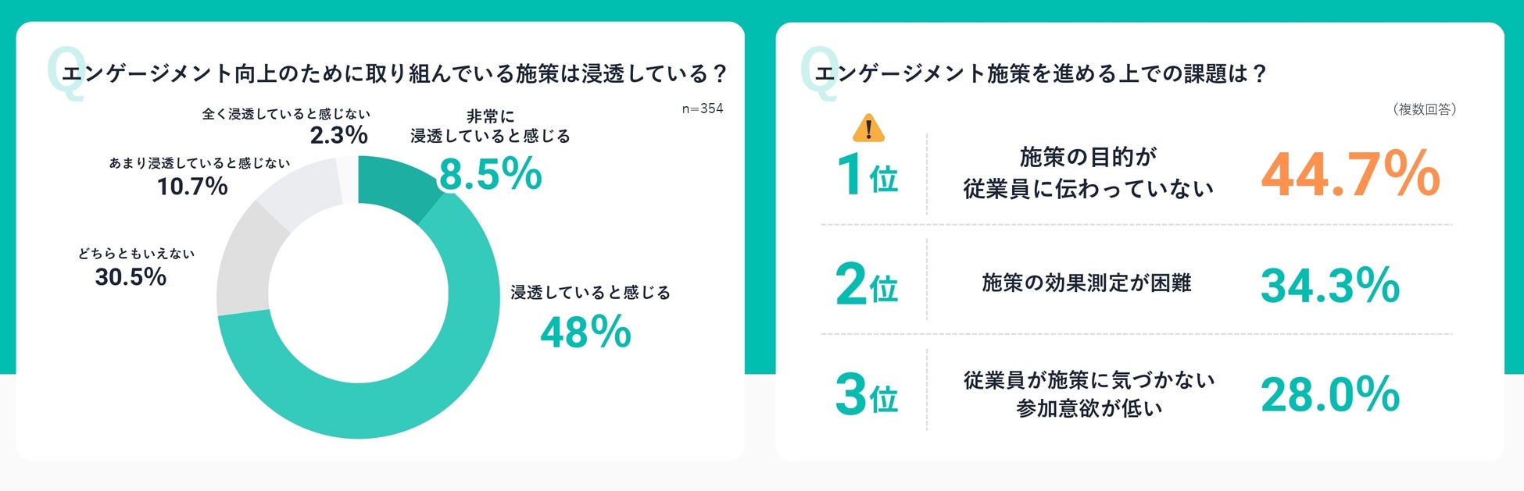Select the 1位 rank label
The height and width of the screenshot is (491, 1524).
point(867,174)
